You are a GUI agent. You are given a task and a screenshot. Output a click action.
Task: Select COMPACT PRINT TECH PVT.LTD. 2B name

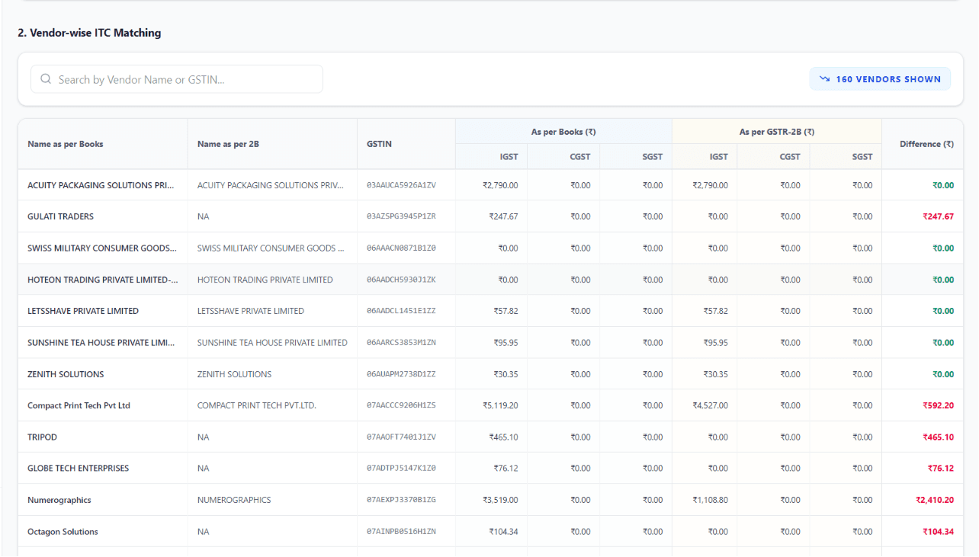click(257, 405)
